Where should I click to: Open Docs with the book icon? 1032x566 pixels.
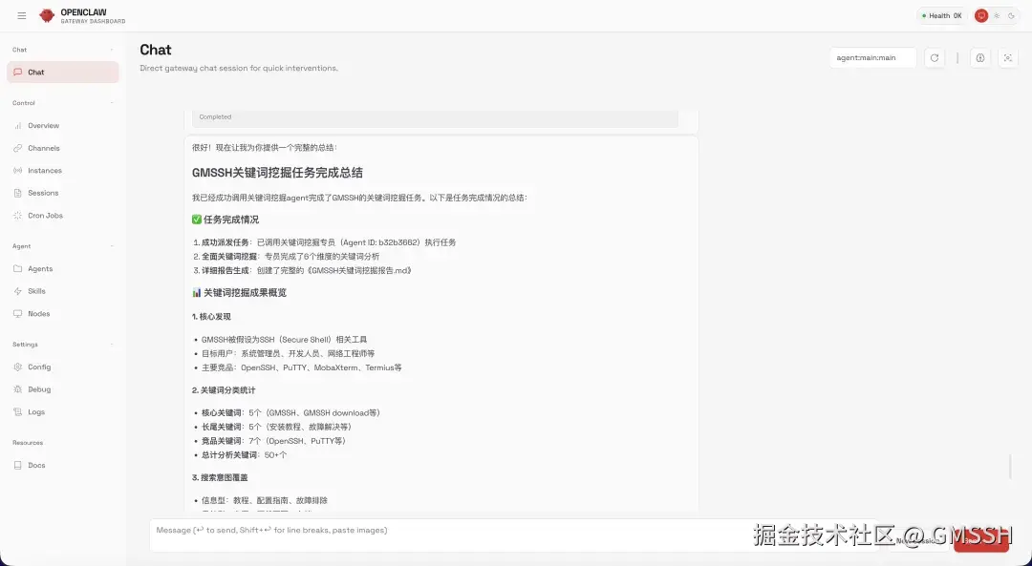pos(62,465)
